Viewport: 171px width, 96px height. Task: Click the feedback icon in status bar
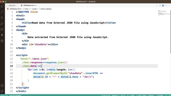pyautogui.click(x=166, y=95)
